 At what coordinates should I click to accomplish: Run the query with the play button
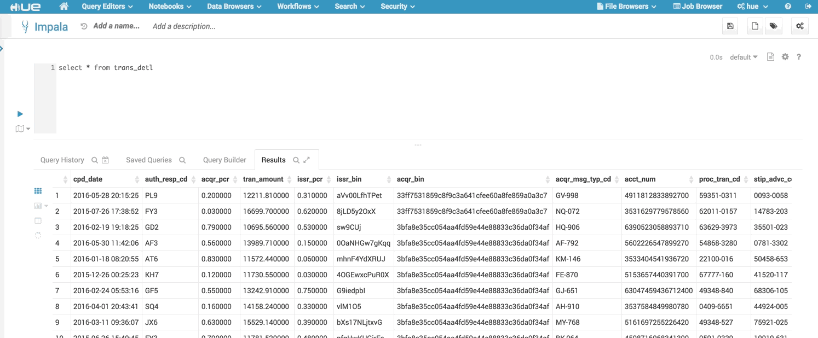[x=20, y=114]
